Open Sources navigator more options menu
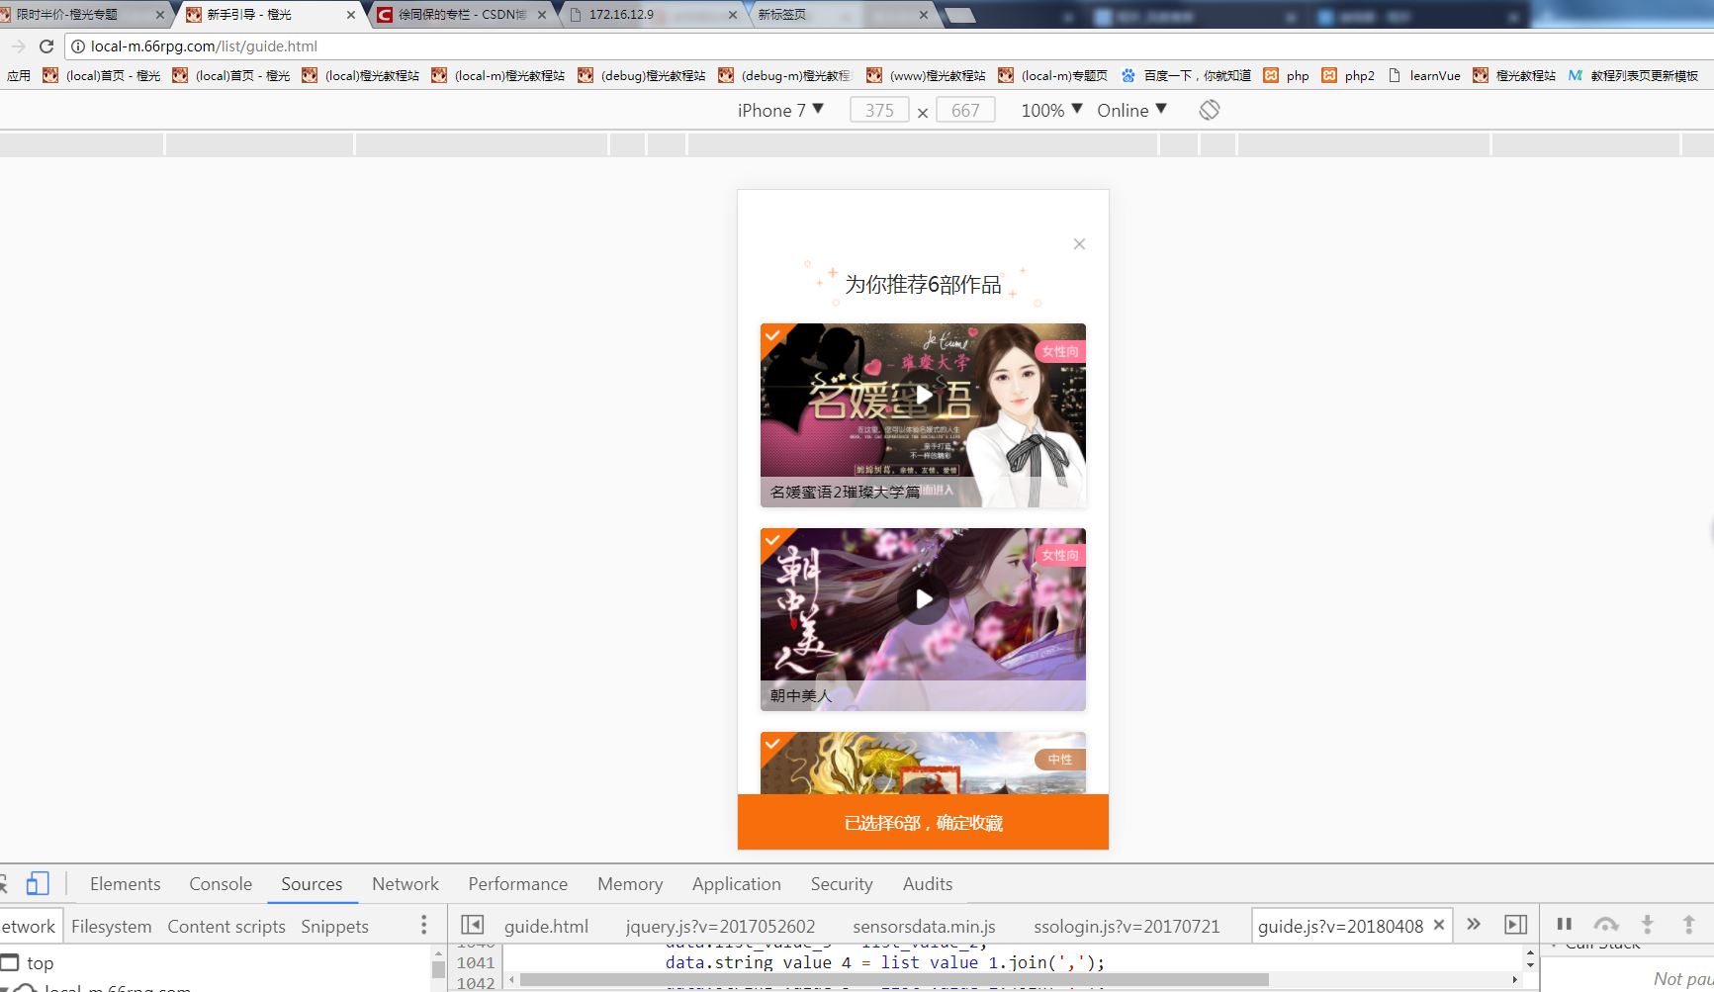1714x992 pixels. pyautogui.click(x=424, y=925)
